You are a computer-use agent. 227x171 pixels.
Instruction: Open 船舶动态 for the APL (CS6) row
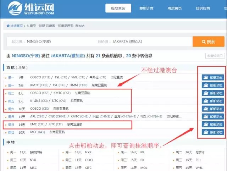(213, 117)
